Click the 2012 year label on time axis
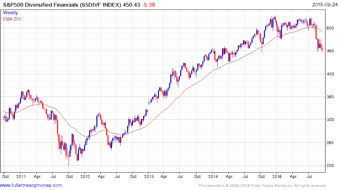 tap(85, 176)
